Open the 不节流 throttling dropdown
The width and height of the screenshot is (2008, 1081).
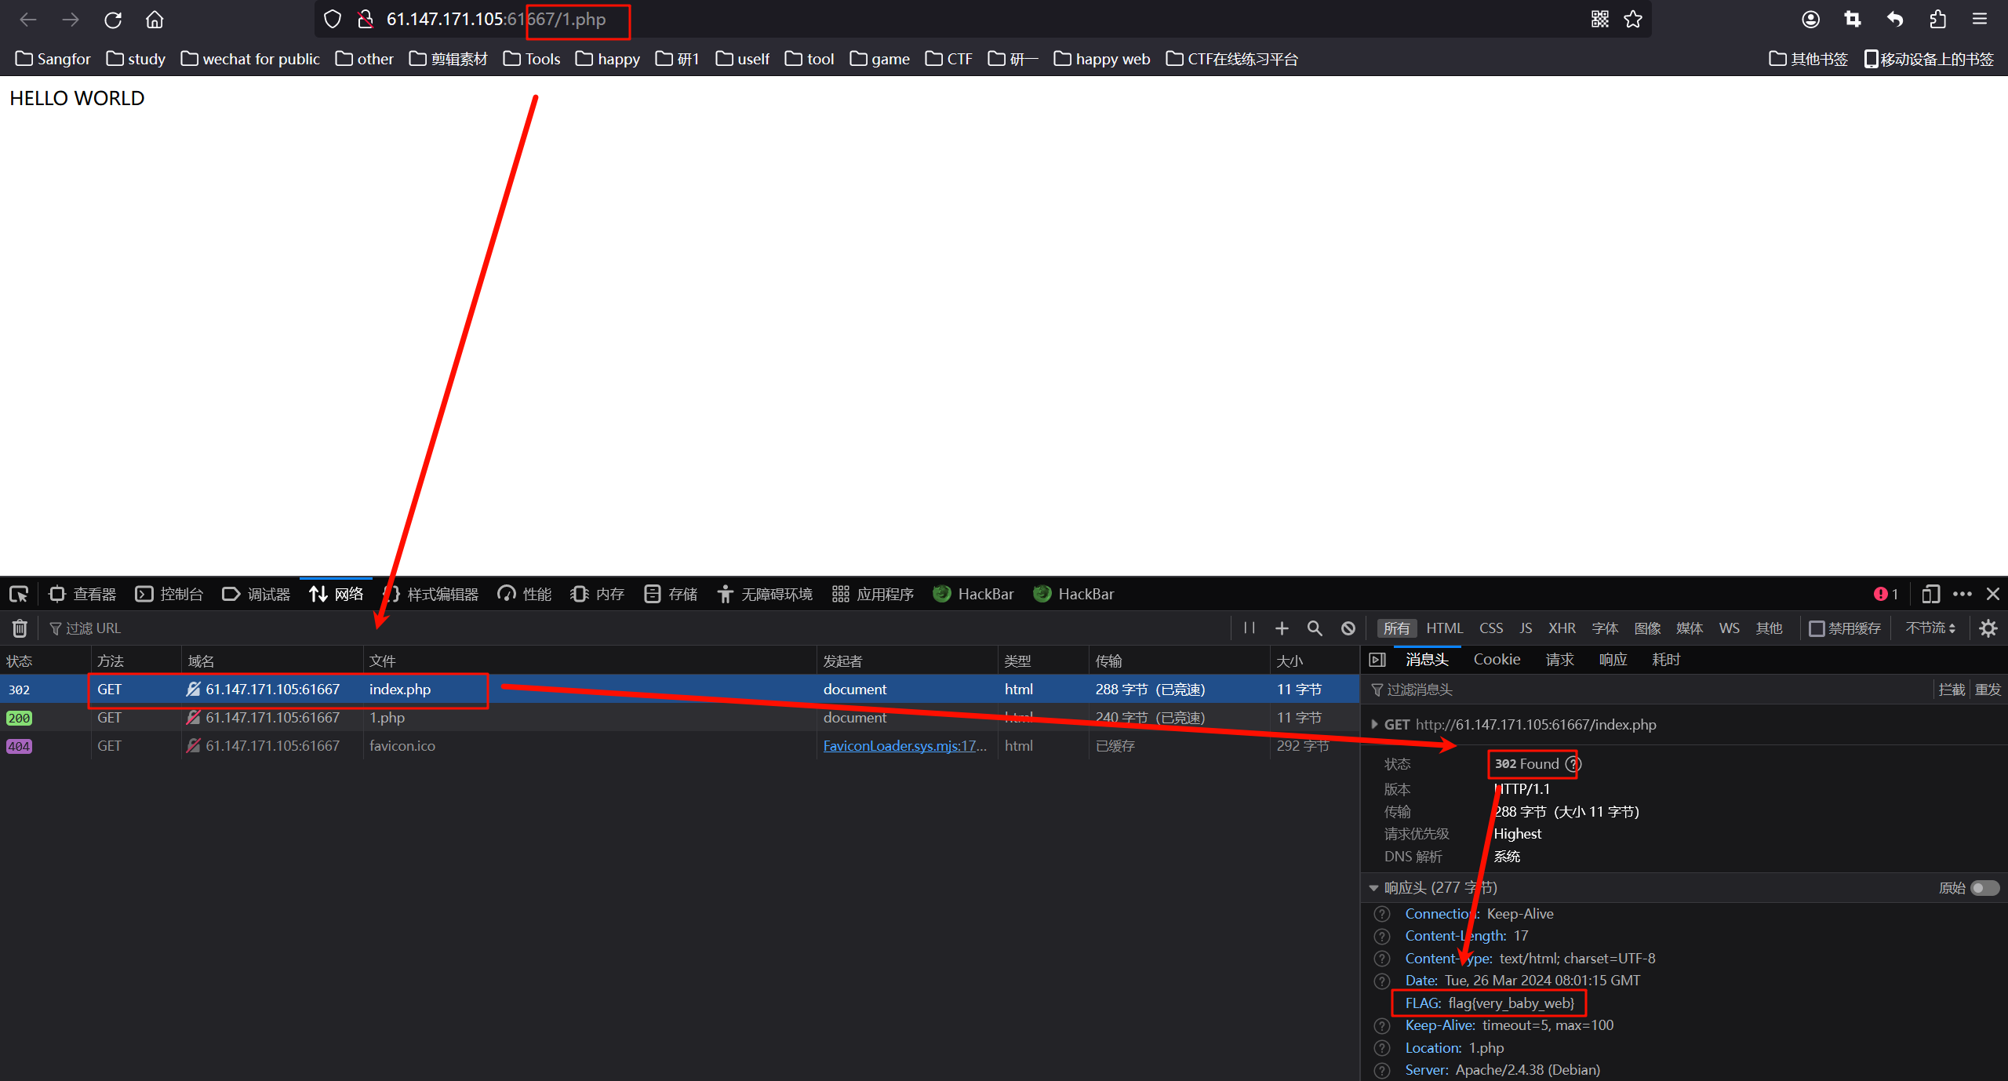pos(1930,628)
